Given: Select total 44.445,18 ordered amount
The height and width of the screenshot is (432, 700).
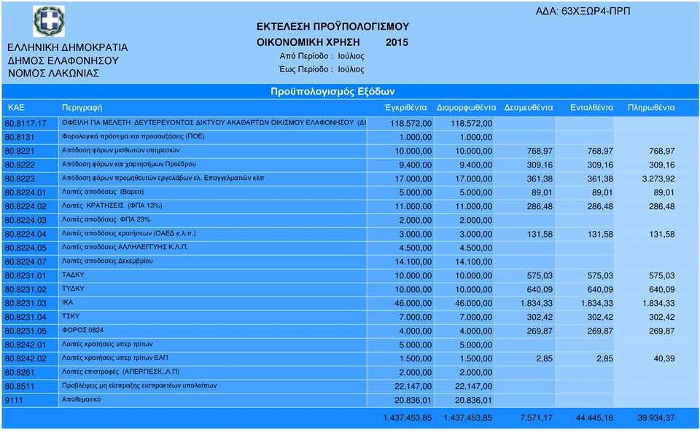Looking at the screenshot, I should point(594,418).
